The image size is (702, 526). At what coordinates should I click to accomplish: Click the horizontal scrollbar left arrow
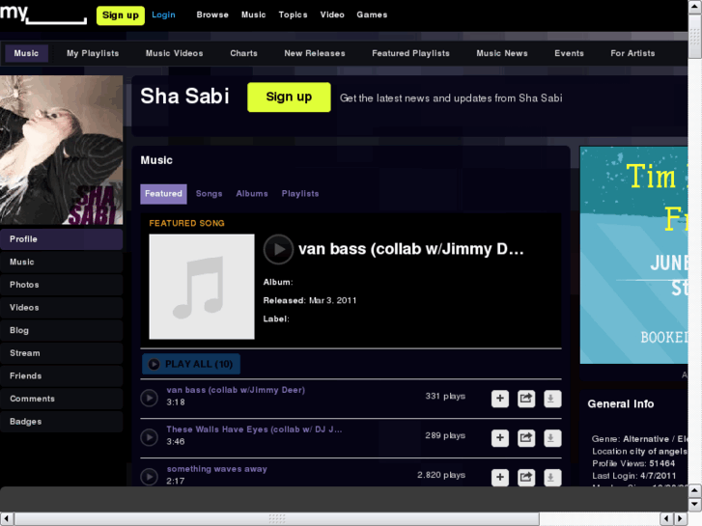pyautogui.click(x=7, y=518)
